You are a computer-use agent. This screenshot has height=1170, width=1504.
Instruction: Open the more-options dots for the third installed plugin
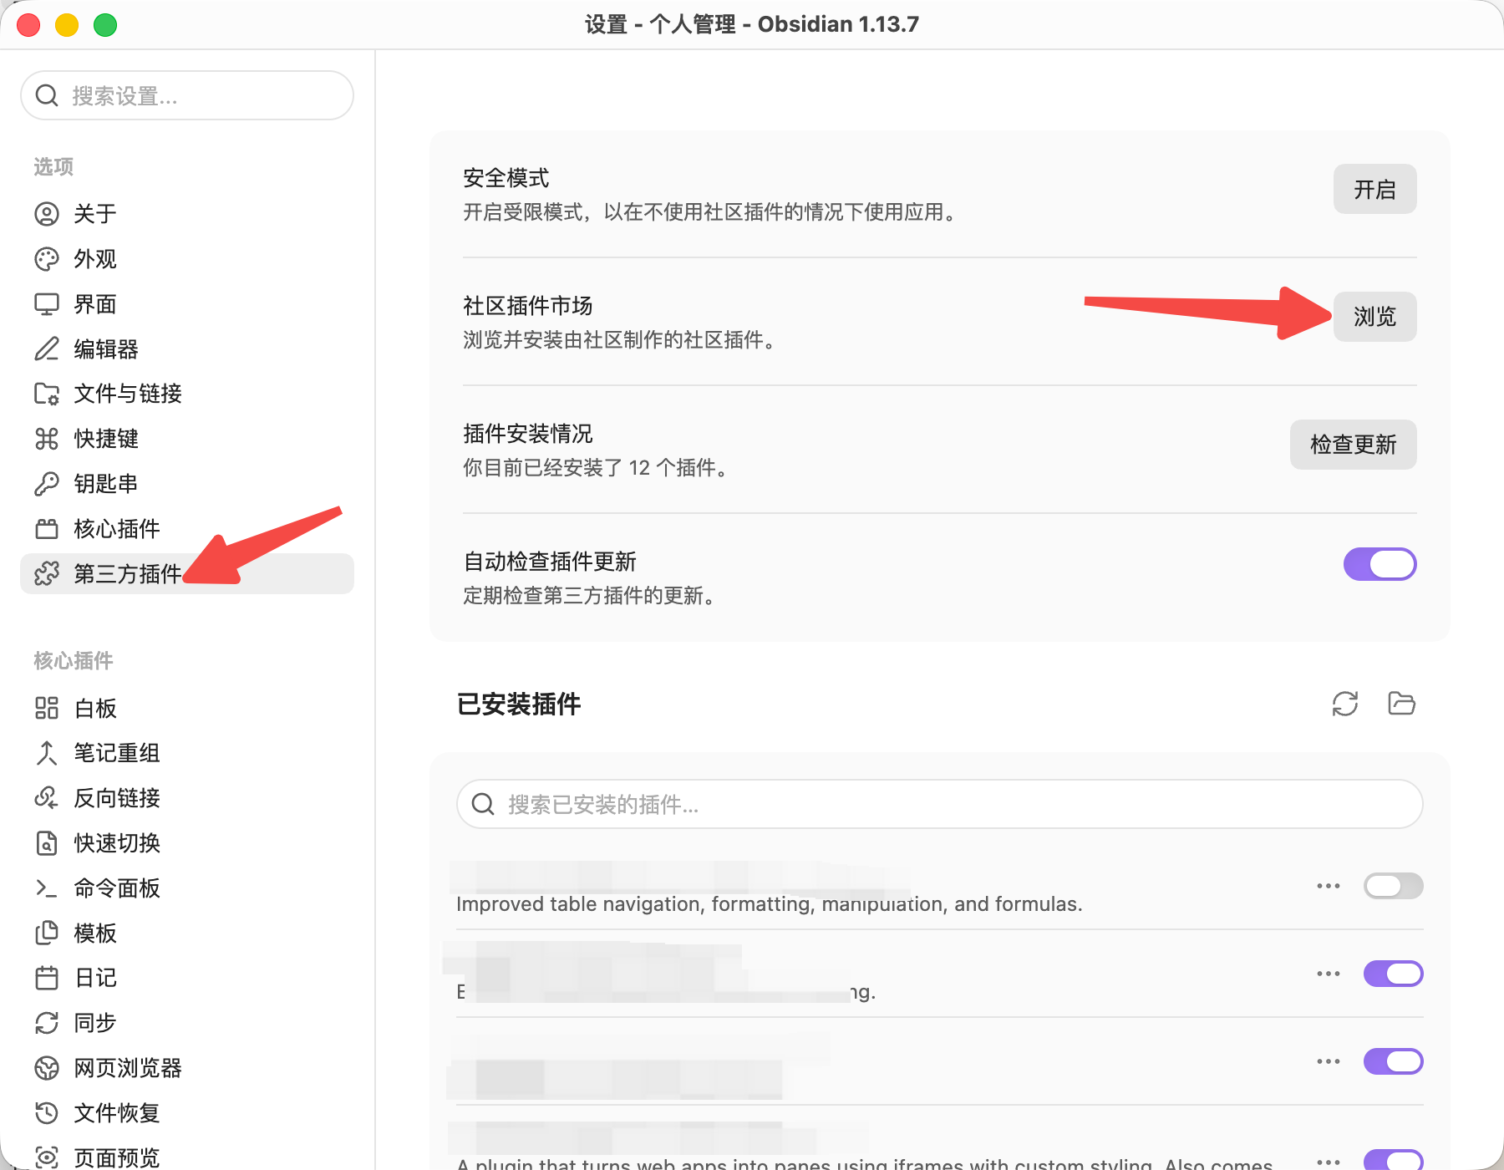(1329, 1061)
